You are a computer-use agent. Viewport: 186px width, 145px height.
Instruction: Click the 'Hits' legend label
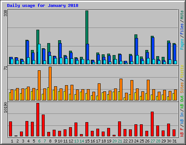[182, 15]
